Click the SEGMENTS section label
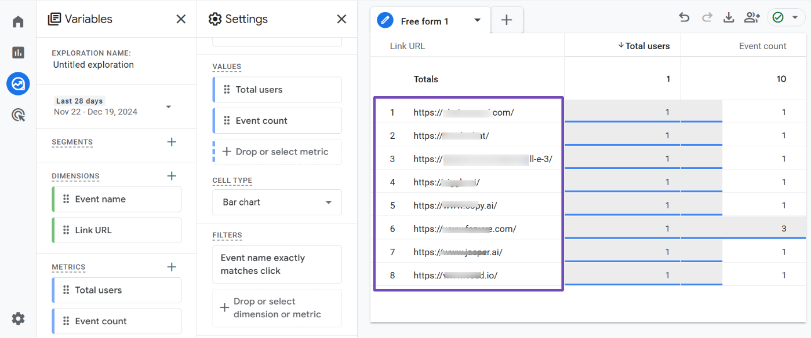Image resolution: width=811 pixels, height=338 pixels. 72,142
